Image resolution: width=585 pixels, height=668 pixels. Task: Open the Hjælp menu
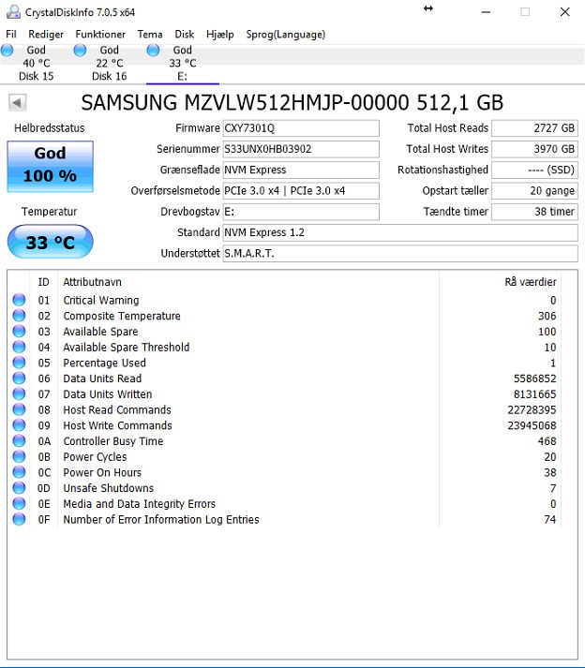click(x=220, y=34)
